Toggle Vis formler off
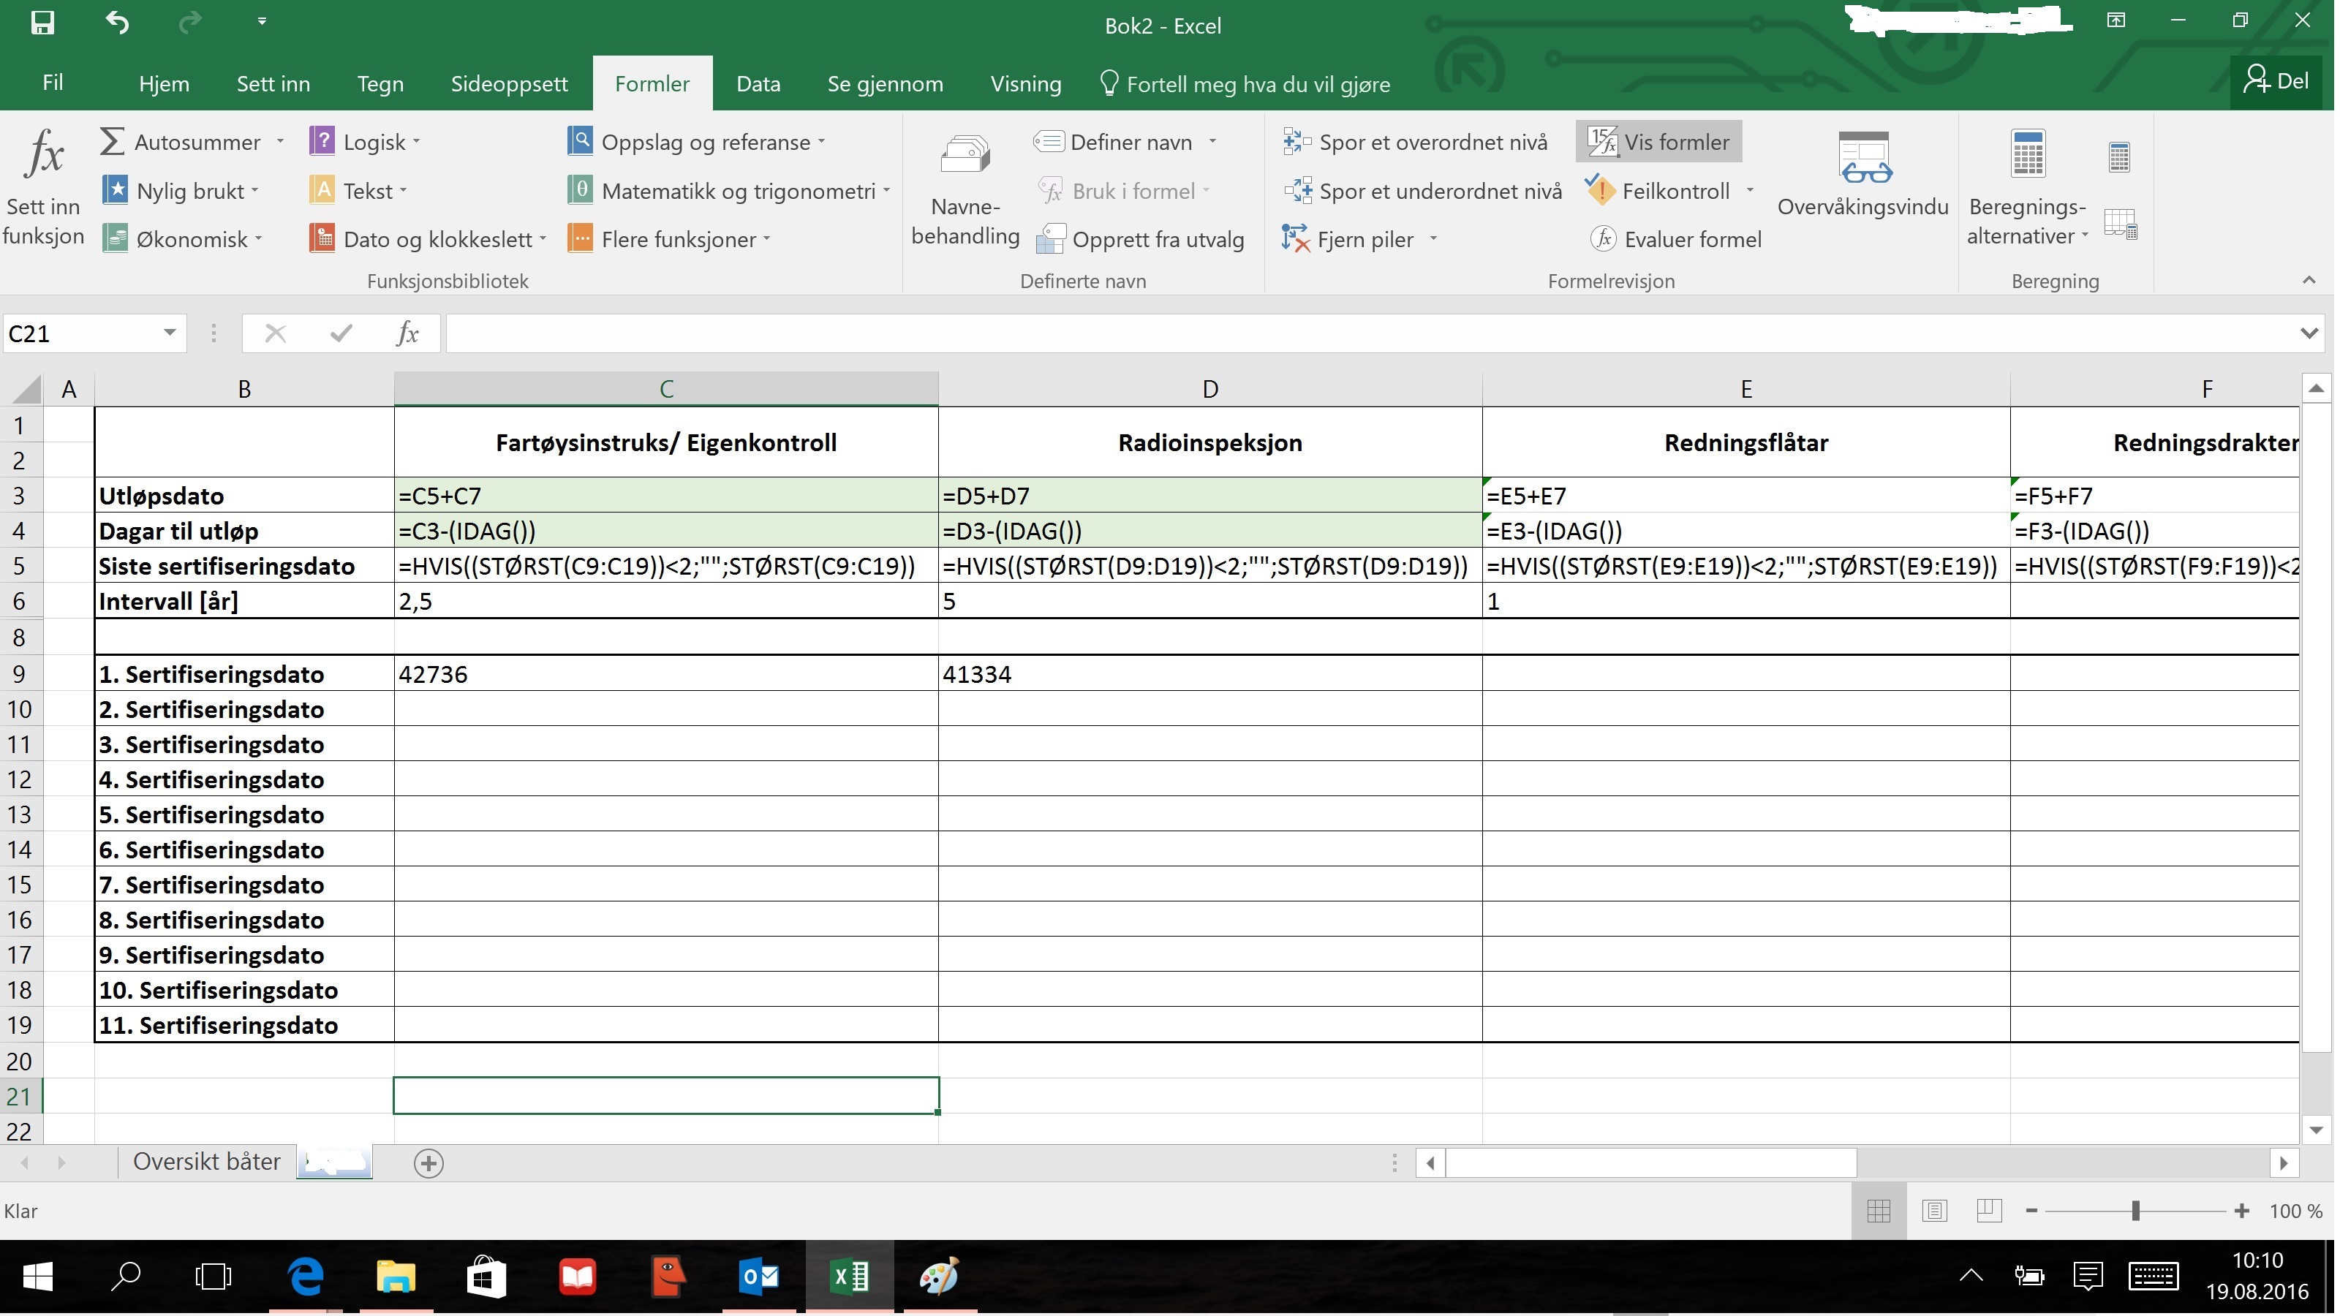 pyautogui.click(x=1658, y=142)
